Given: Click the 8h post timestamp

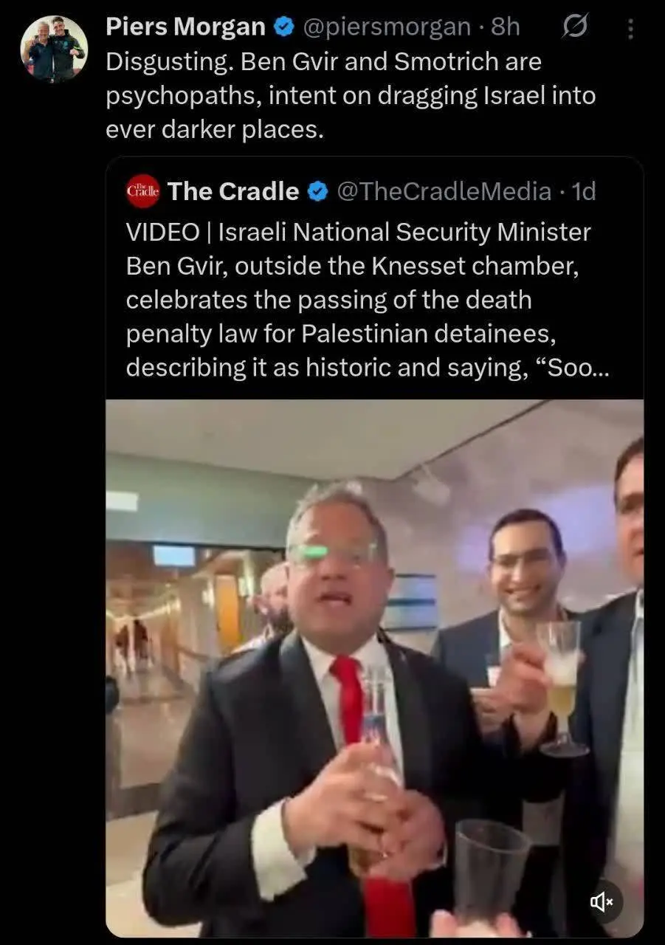Looking at the screenshot, I should click(506, 27).
